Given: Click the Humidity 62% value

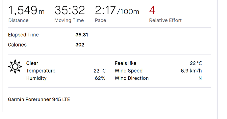Looking at the screenshot, I should pyautogui.click(x=100, y=78).
